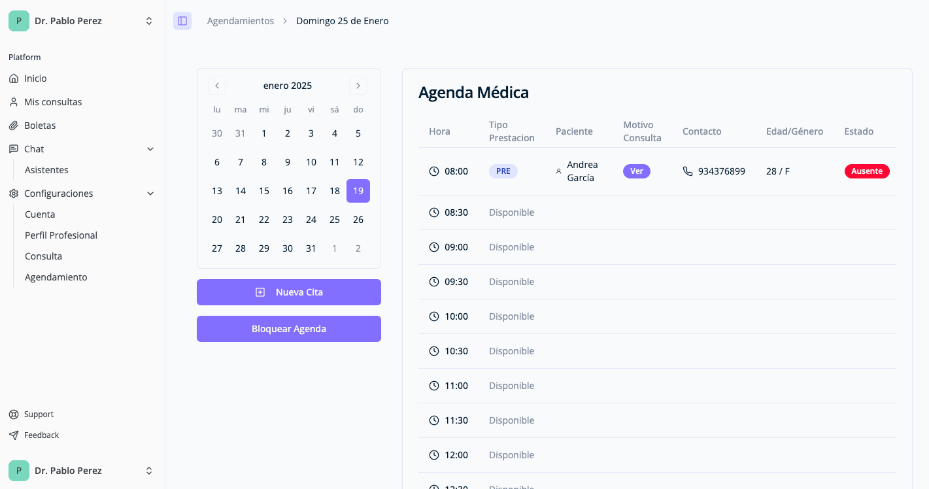Image resolution: width=929 pixels, height=489 pixels.
Task: Click the Mis consultas person icon
Action: pyautogui.click(x=14, y=102)
